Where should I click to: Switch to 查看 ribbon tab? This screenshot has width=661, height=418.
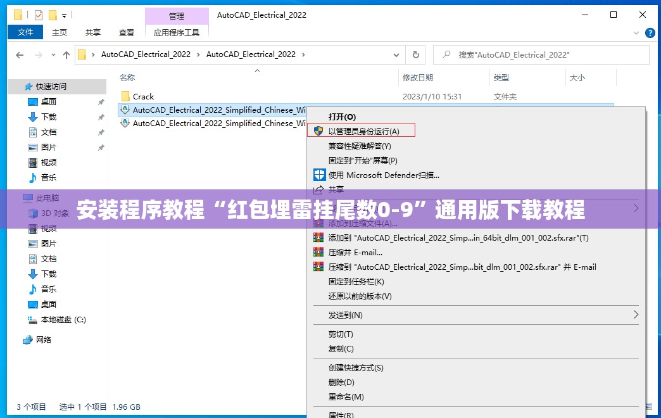click(x=127, y=32)
